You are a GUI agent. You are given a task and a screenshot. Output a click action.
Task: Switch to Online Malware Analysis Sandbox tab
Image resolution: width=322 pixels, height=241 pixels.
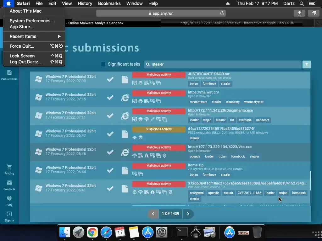pyautogui.click(x=96, y=23)
